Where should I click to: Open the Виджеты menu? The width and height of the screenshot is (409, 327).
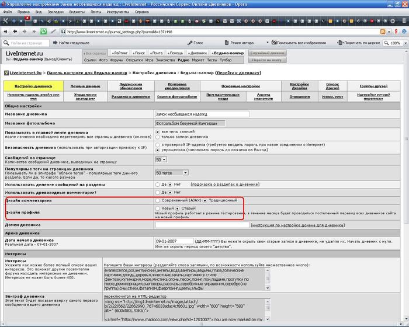pyautogui.click(x=77, y=12)
